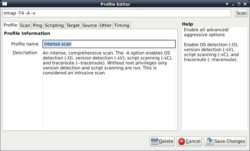The width and height of the screenshot is (250, 151).
Task: Open the Ping tab
Action: [38, 25]
